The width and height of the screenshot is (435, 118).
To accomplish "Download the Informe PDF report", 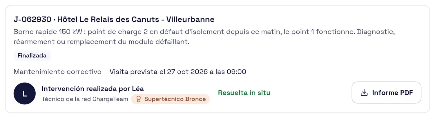I will pos(386,93).
